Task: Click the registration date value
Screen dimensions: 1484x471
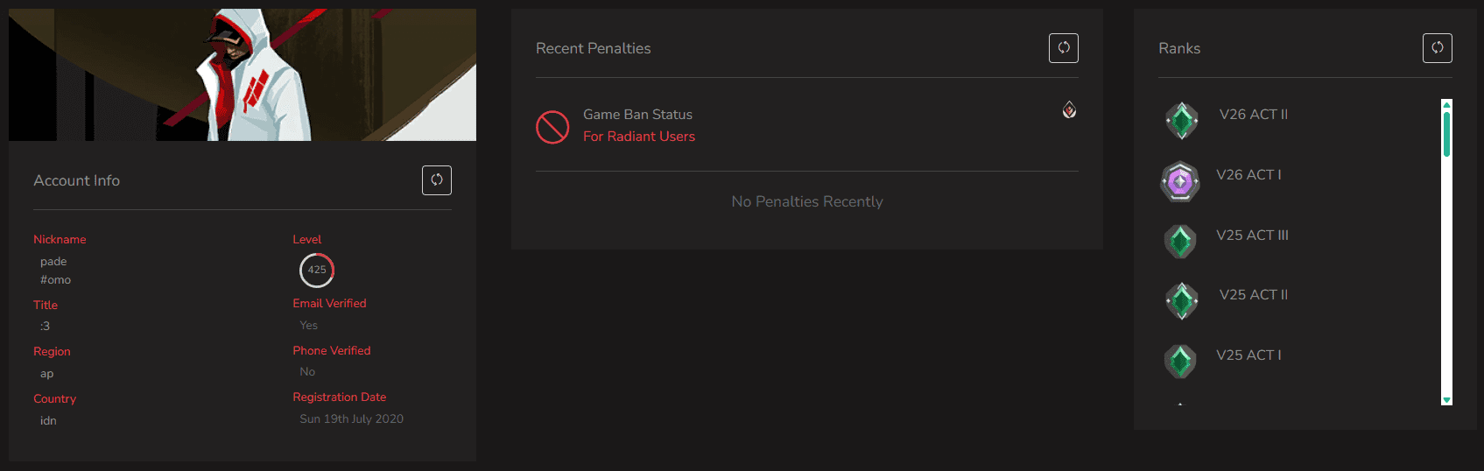Action: [351, 419]
